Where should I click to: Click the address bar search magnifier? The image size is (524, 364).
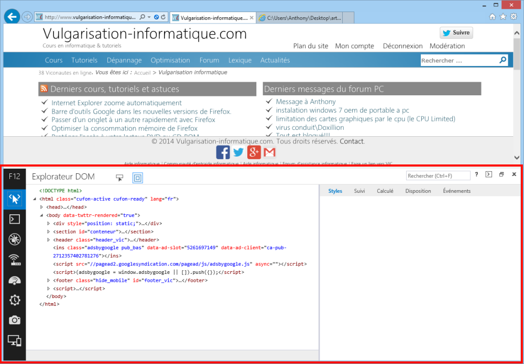[142, 17]
